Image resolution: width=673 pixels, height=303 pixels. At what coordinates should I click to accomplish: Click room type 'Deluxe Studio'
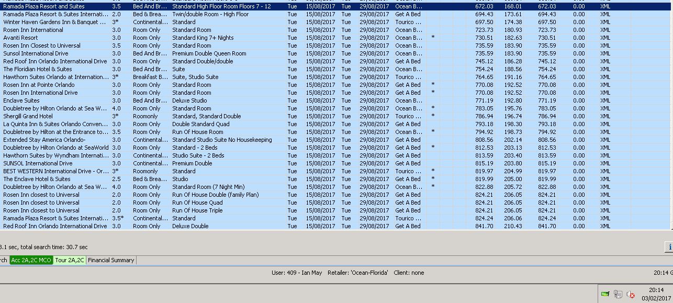[x=189, y=100]
